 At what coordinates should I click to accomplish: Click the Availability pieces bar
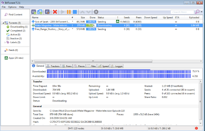coord(119,76)
